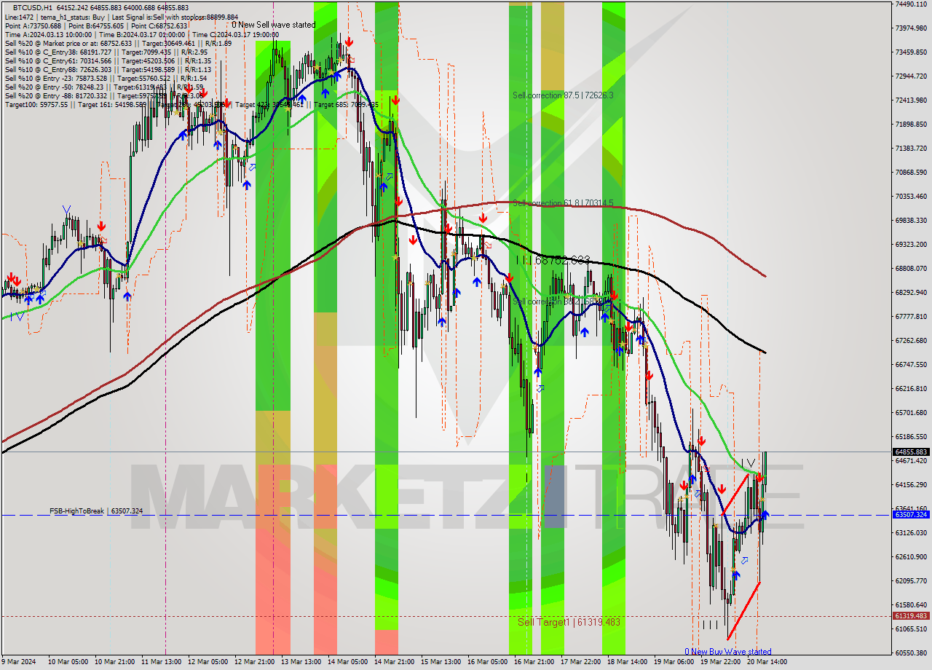932x670 pixels.
Task: Click the 'Sell %10 @ C_Entry38' line
Action: tap(106, 52)
